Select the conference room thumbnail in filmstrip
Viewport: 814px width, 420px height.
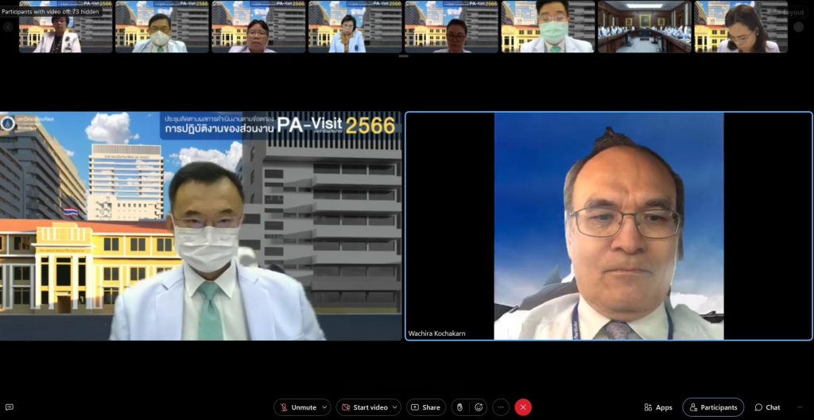click(x=644, y=27)
